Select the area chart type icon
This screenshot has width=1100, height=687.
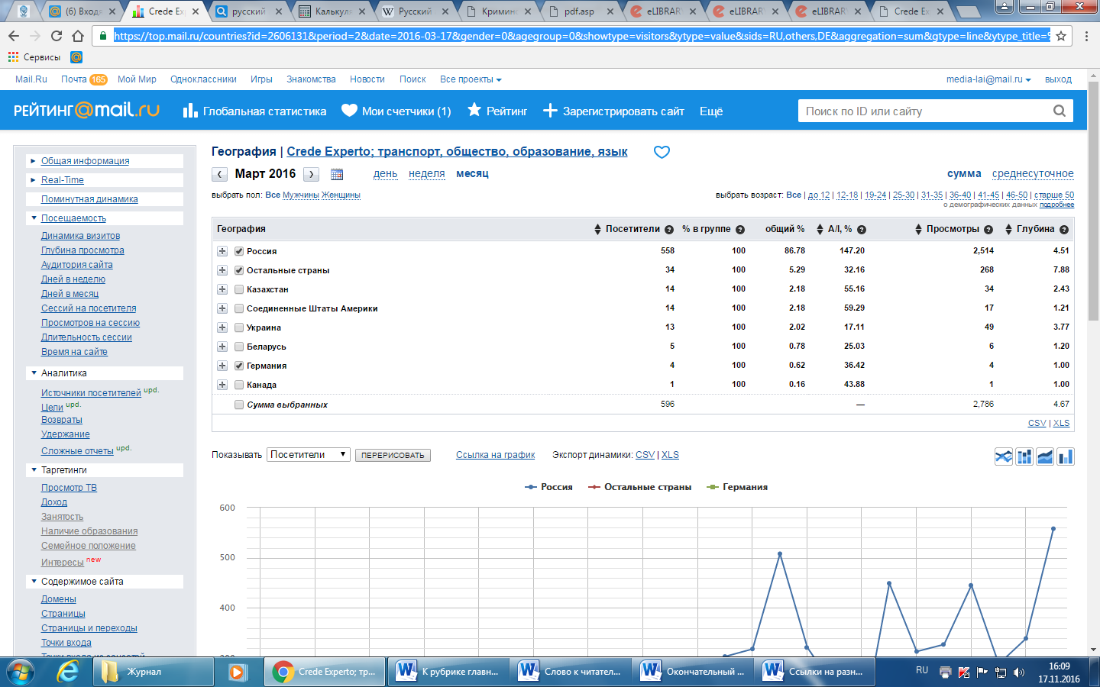point(1045,456)
